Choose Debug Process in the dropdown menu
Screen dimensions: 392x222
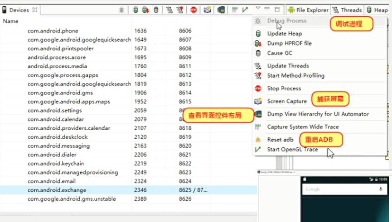tap(286, 21)
